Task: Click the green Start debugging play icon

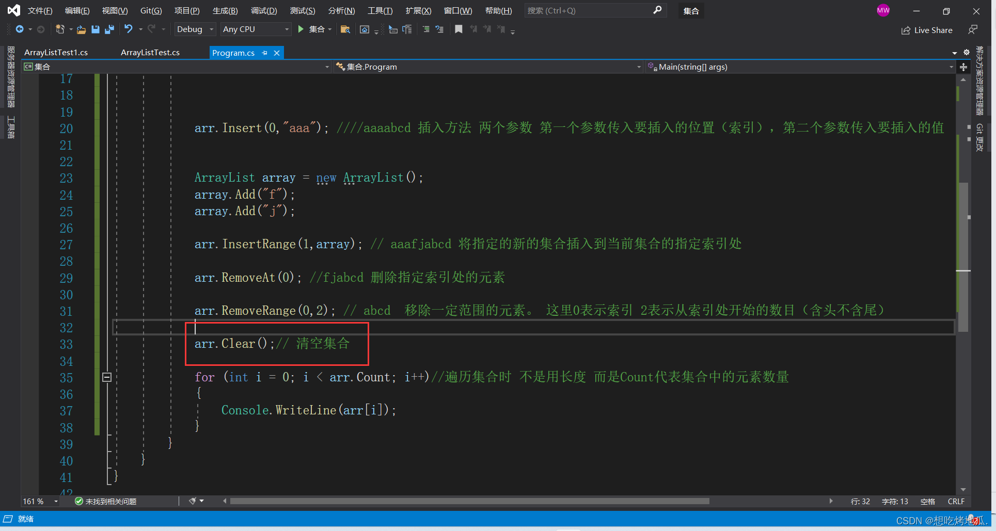Action: click(x=301, y=29)
